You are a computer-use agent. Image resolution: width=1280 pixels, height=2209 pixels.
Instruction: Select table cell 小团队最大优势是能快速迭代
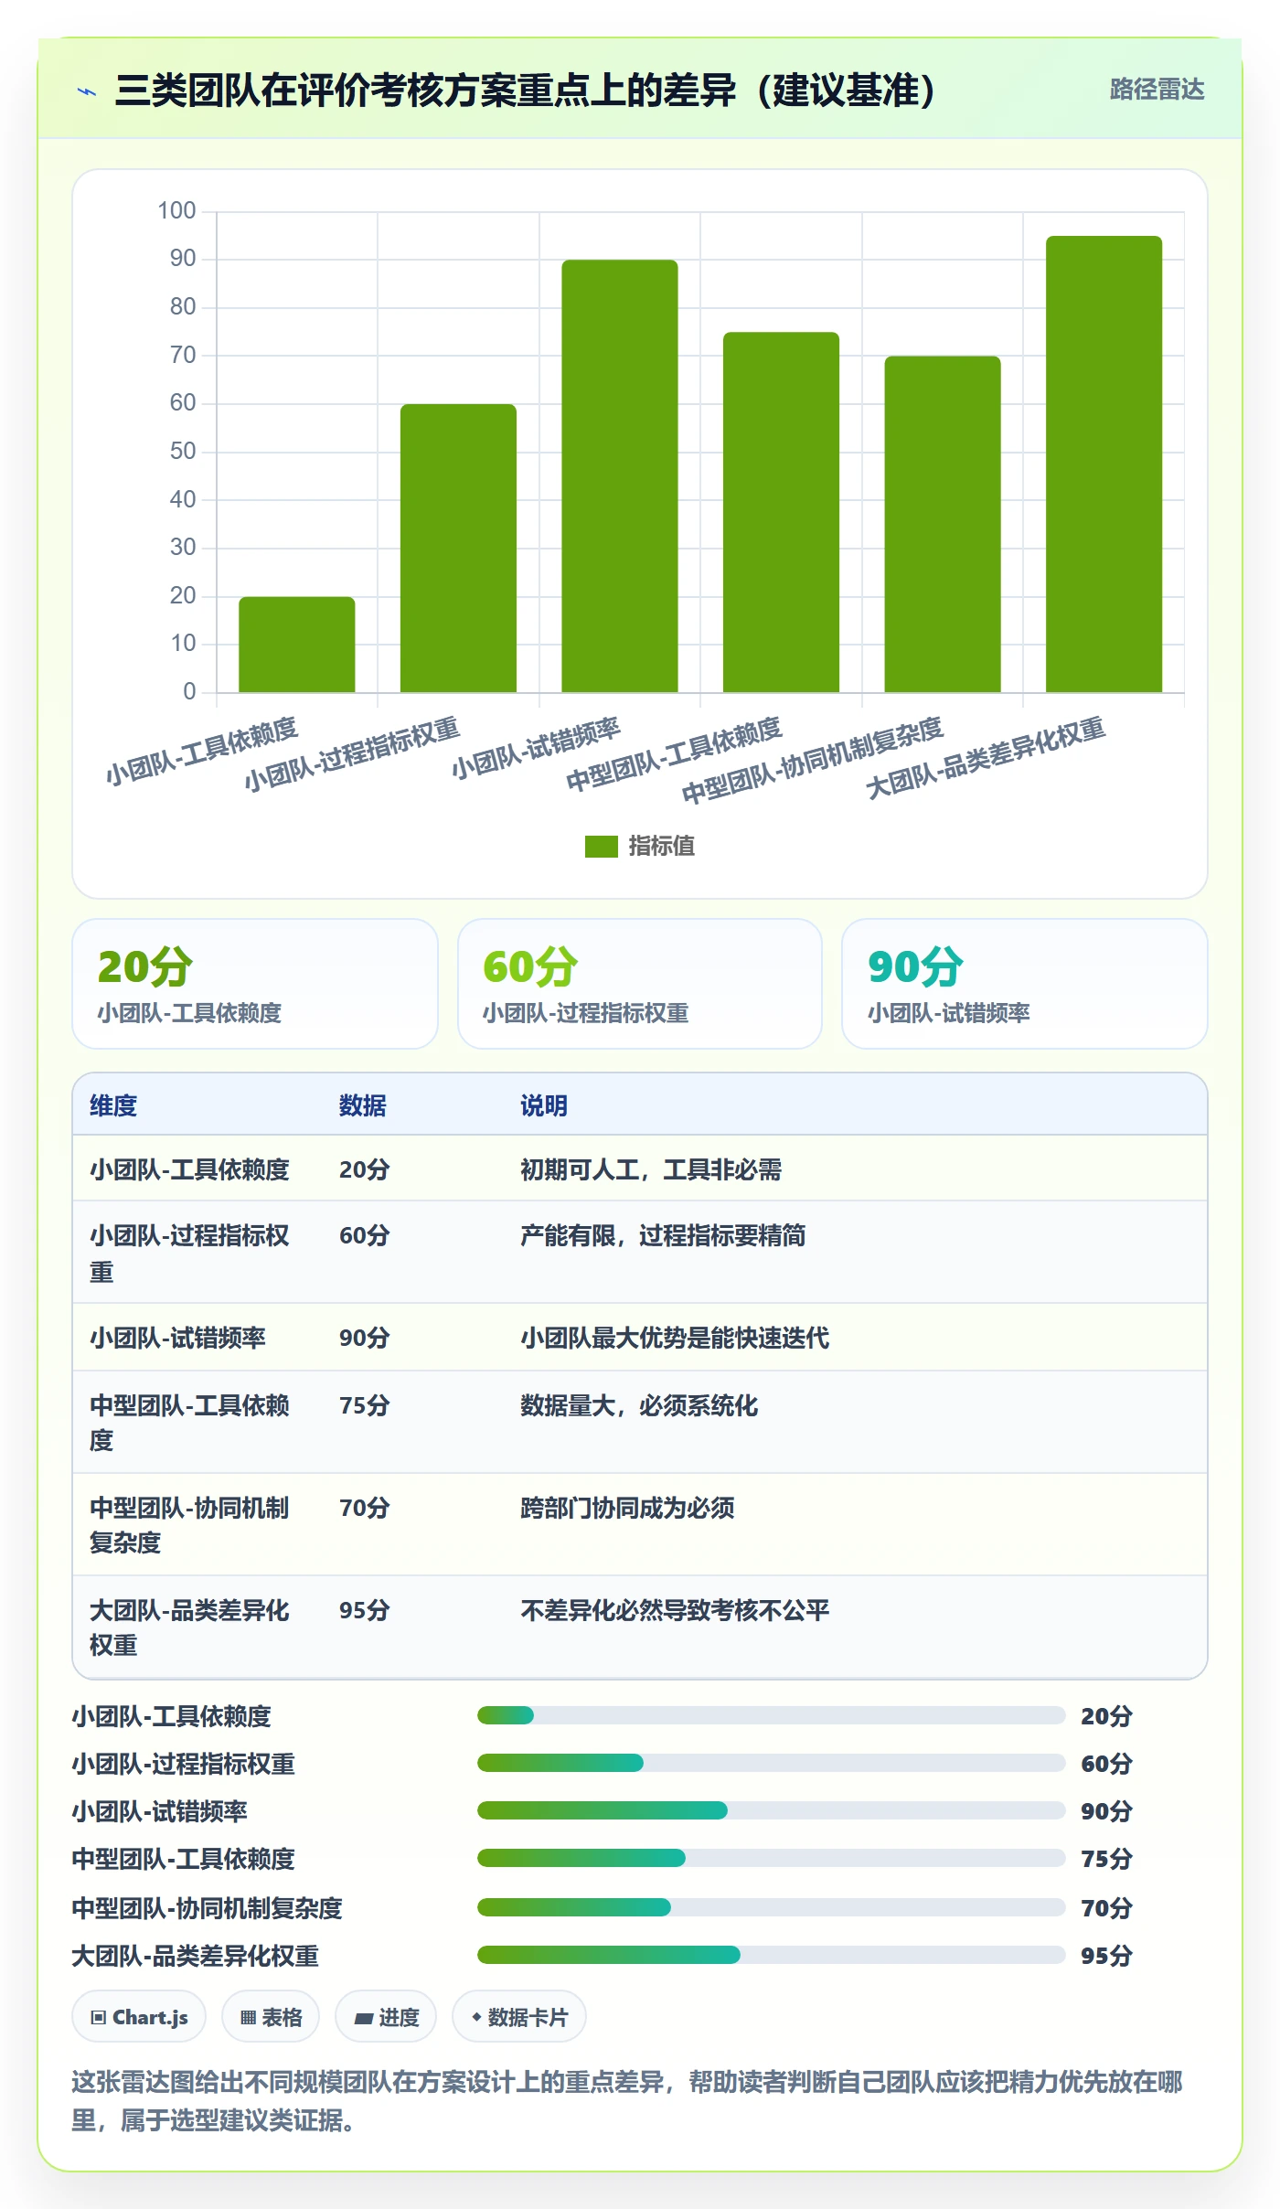click(675, 1338)
